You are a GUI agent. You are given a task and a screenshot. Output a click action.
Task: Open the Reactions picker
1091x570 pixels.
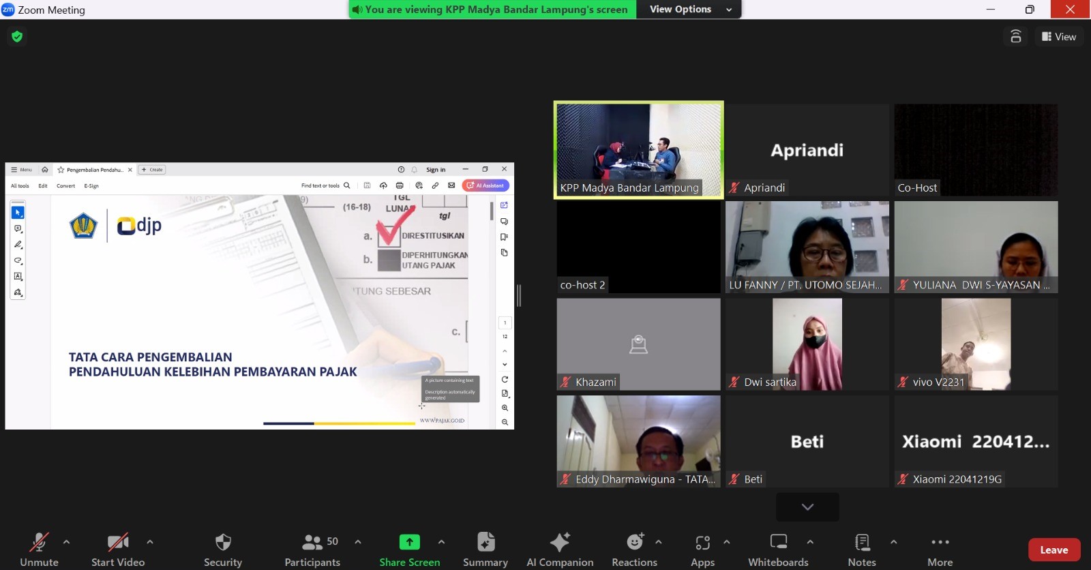[634, 549]
